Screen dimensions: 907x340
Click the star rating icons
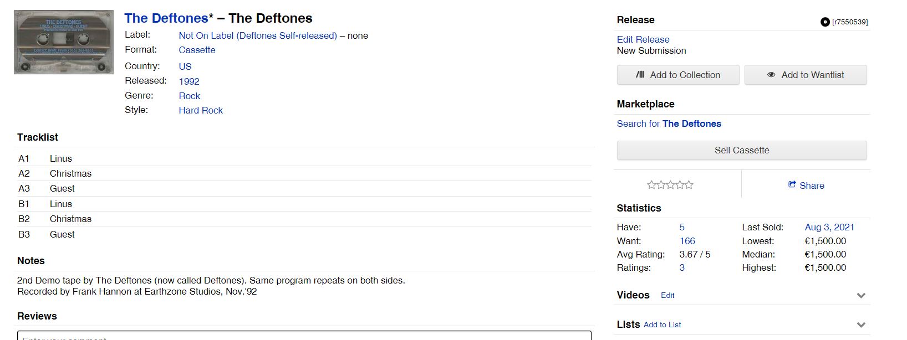pyautogui.click(x=670, y=185)
